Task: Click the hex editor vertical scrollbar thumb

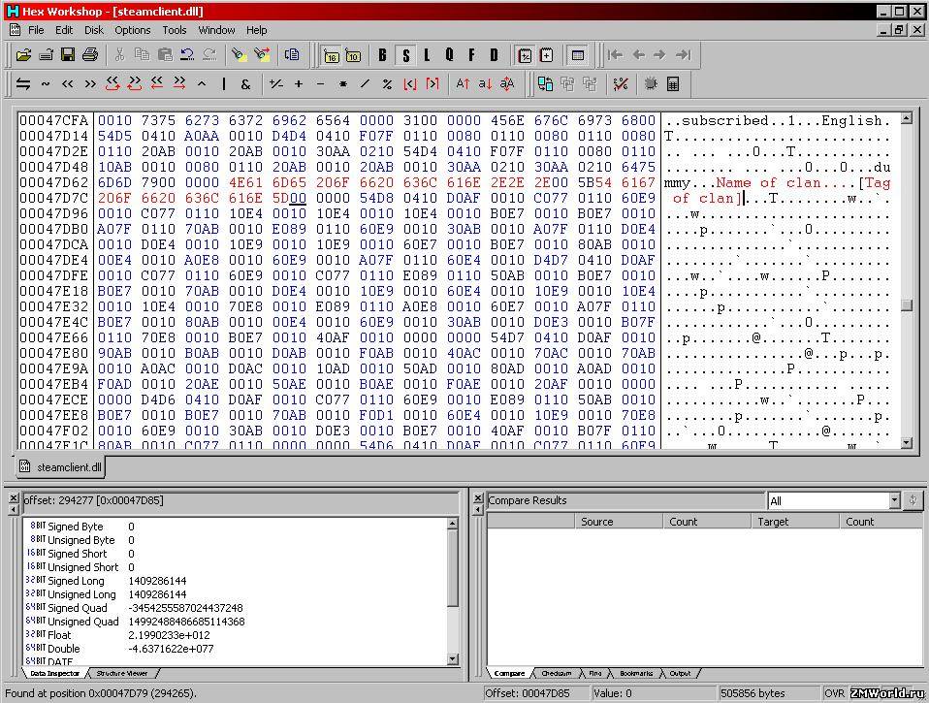Action: point(907,305)
